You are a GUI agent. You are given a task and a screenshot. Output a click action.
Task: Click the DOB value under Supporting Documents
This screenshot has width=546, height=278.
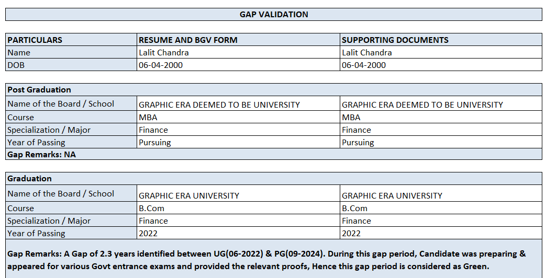pos(364,65)
